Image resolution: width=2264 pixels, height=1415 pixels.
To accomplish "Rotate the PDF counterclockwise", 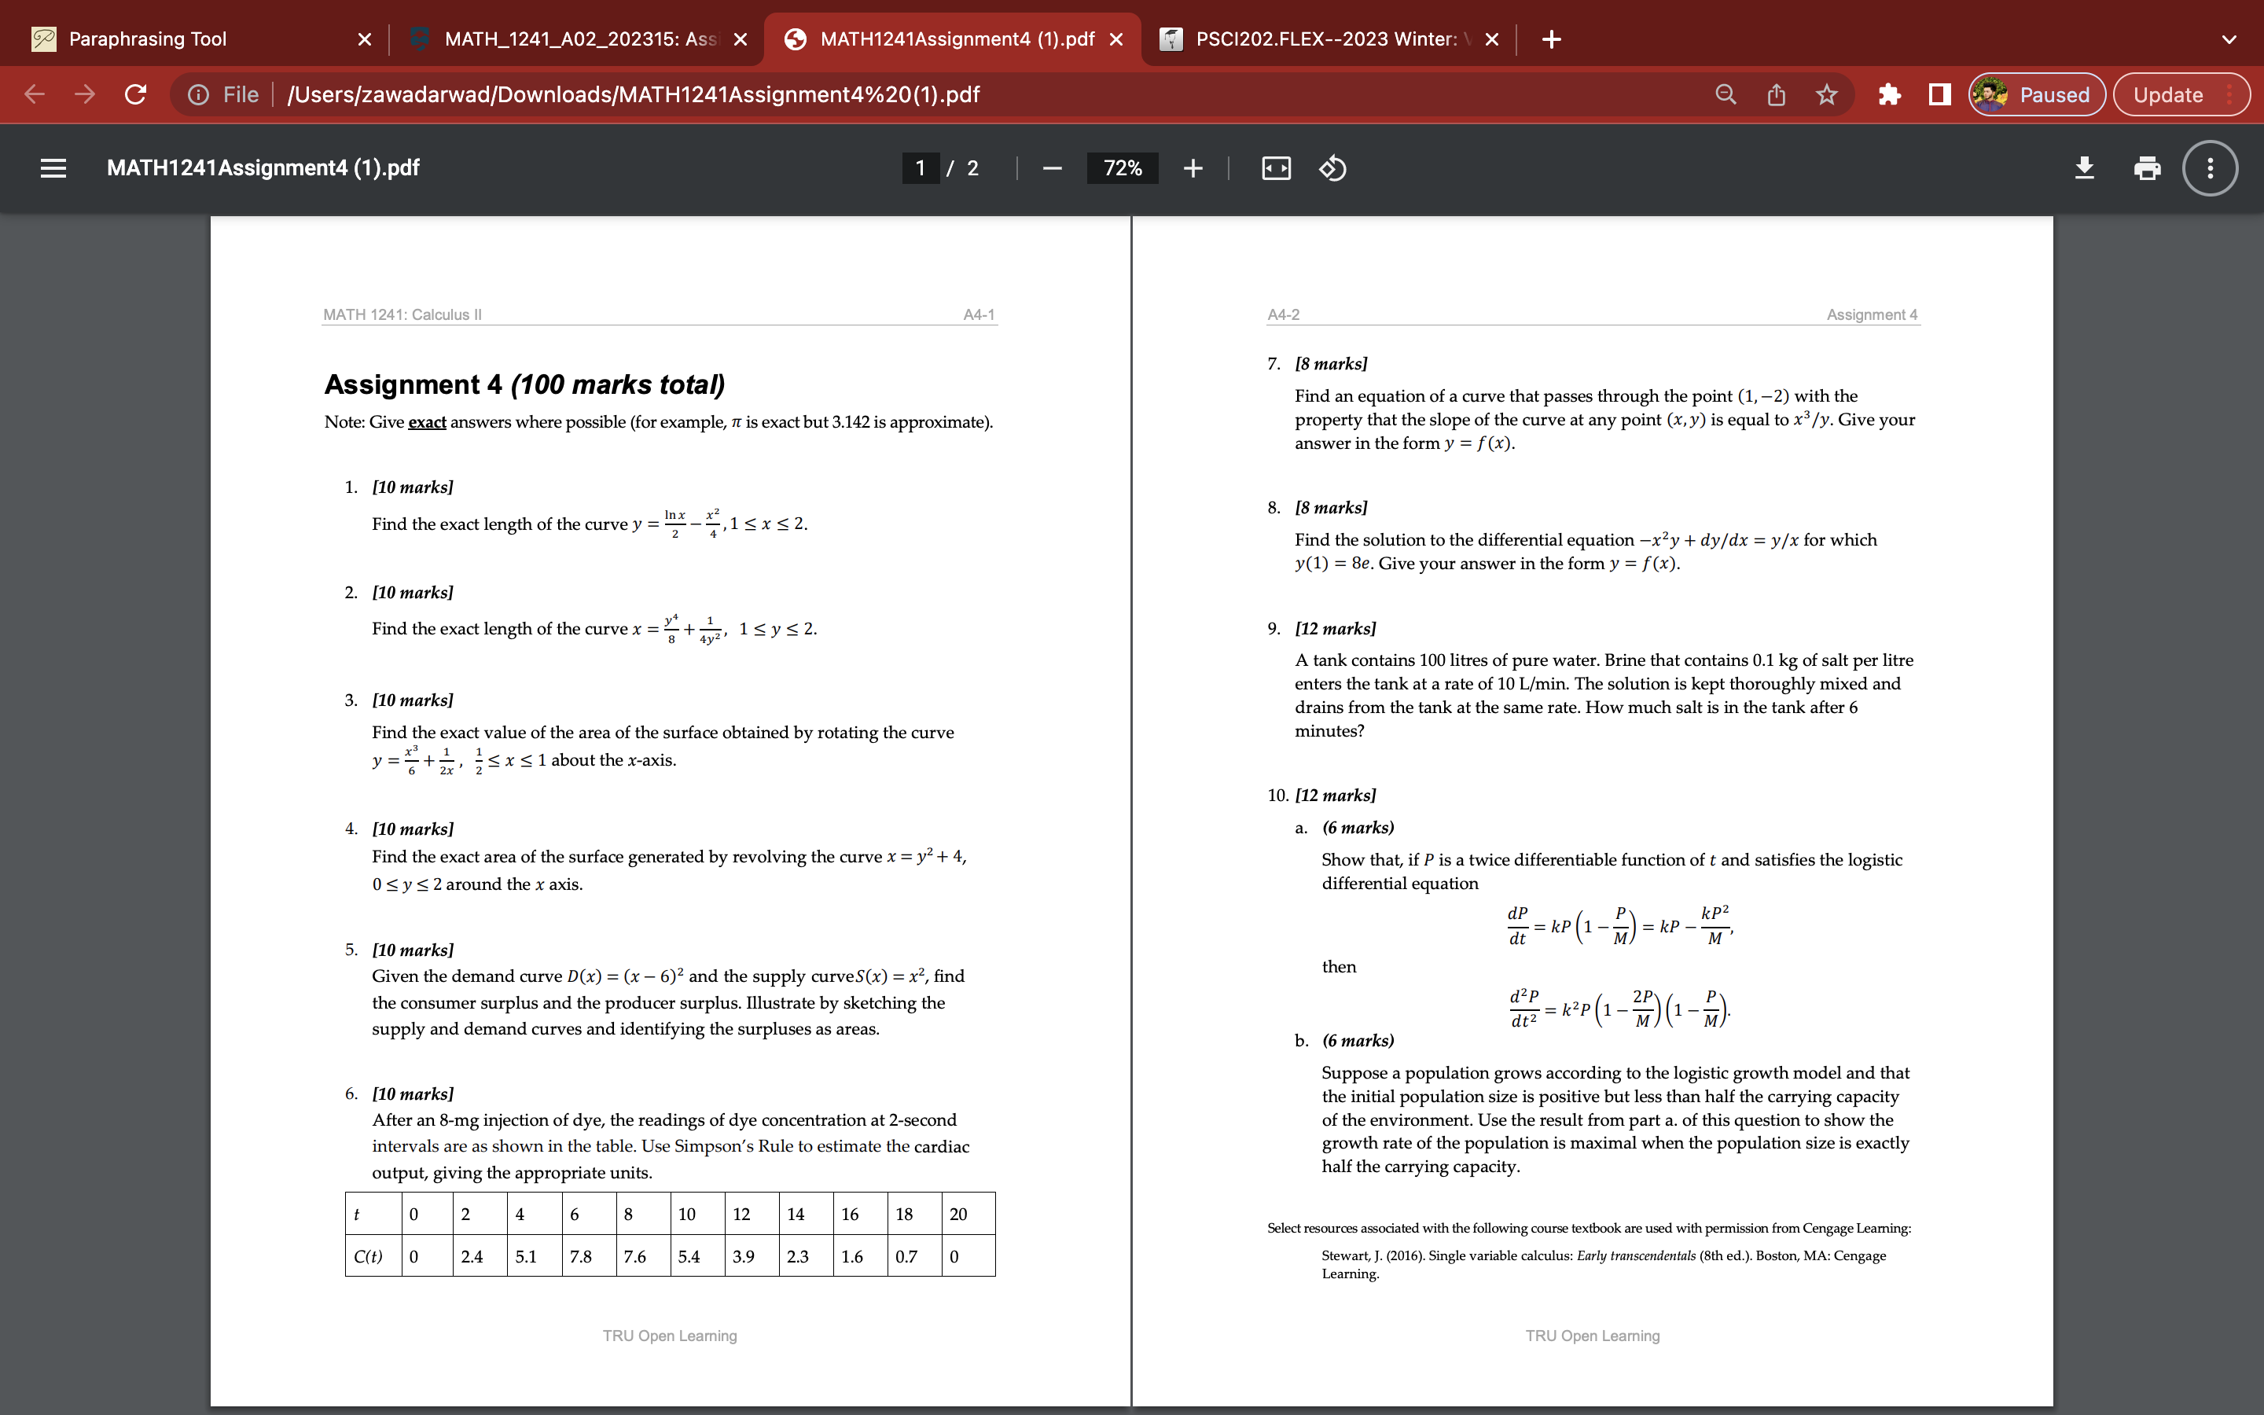I will 1332,168.
